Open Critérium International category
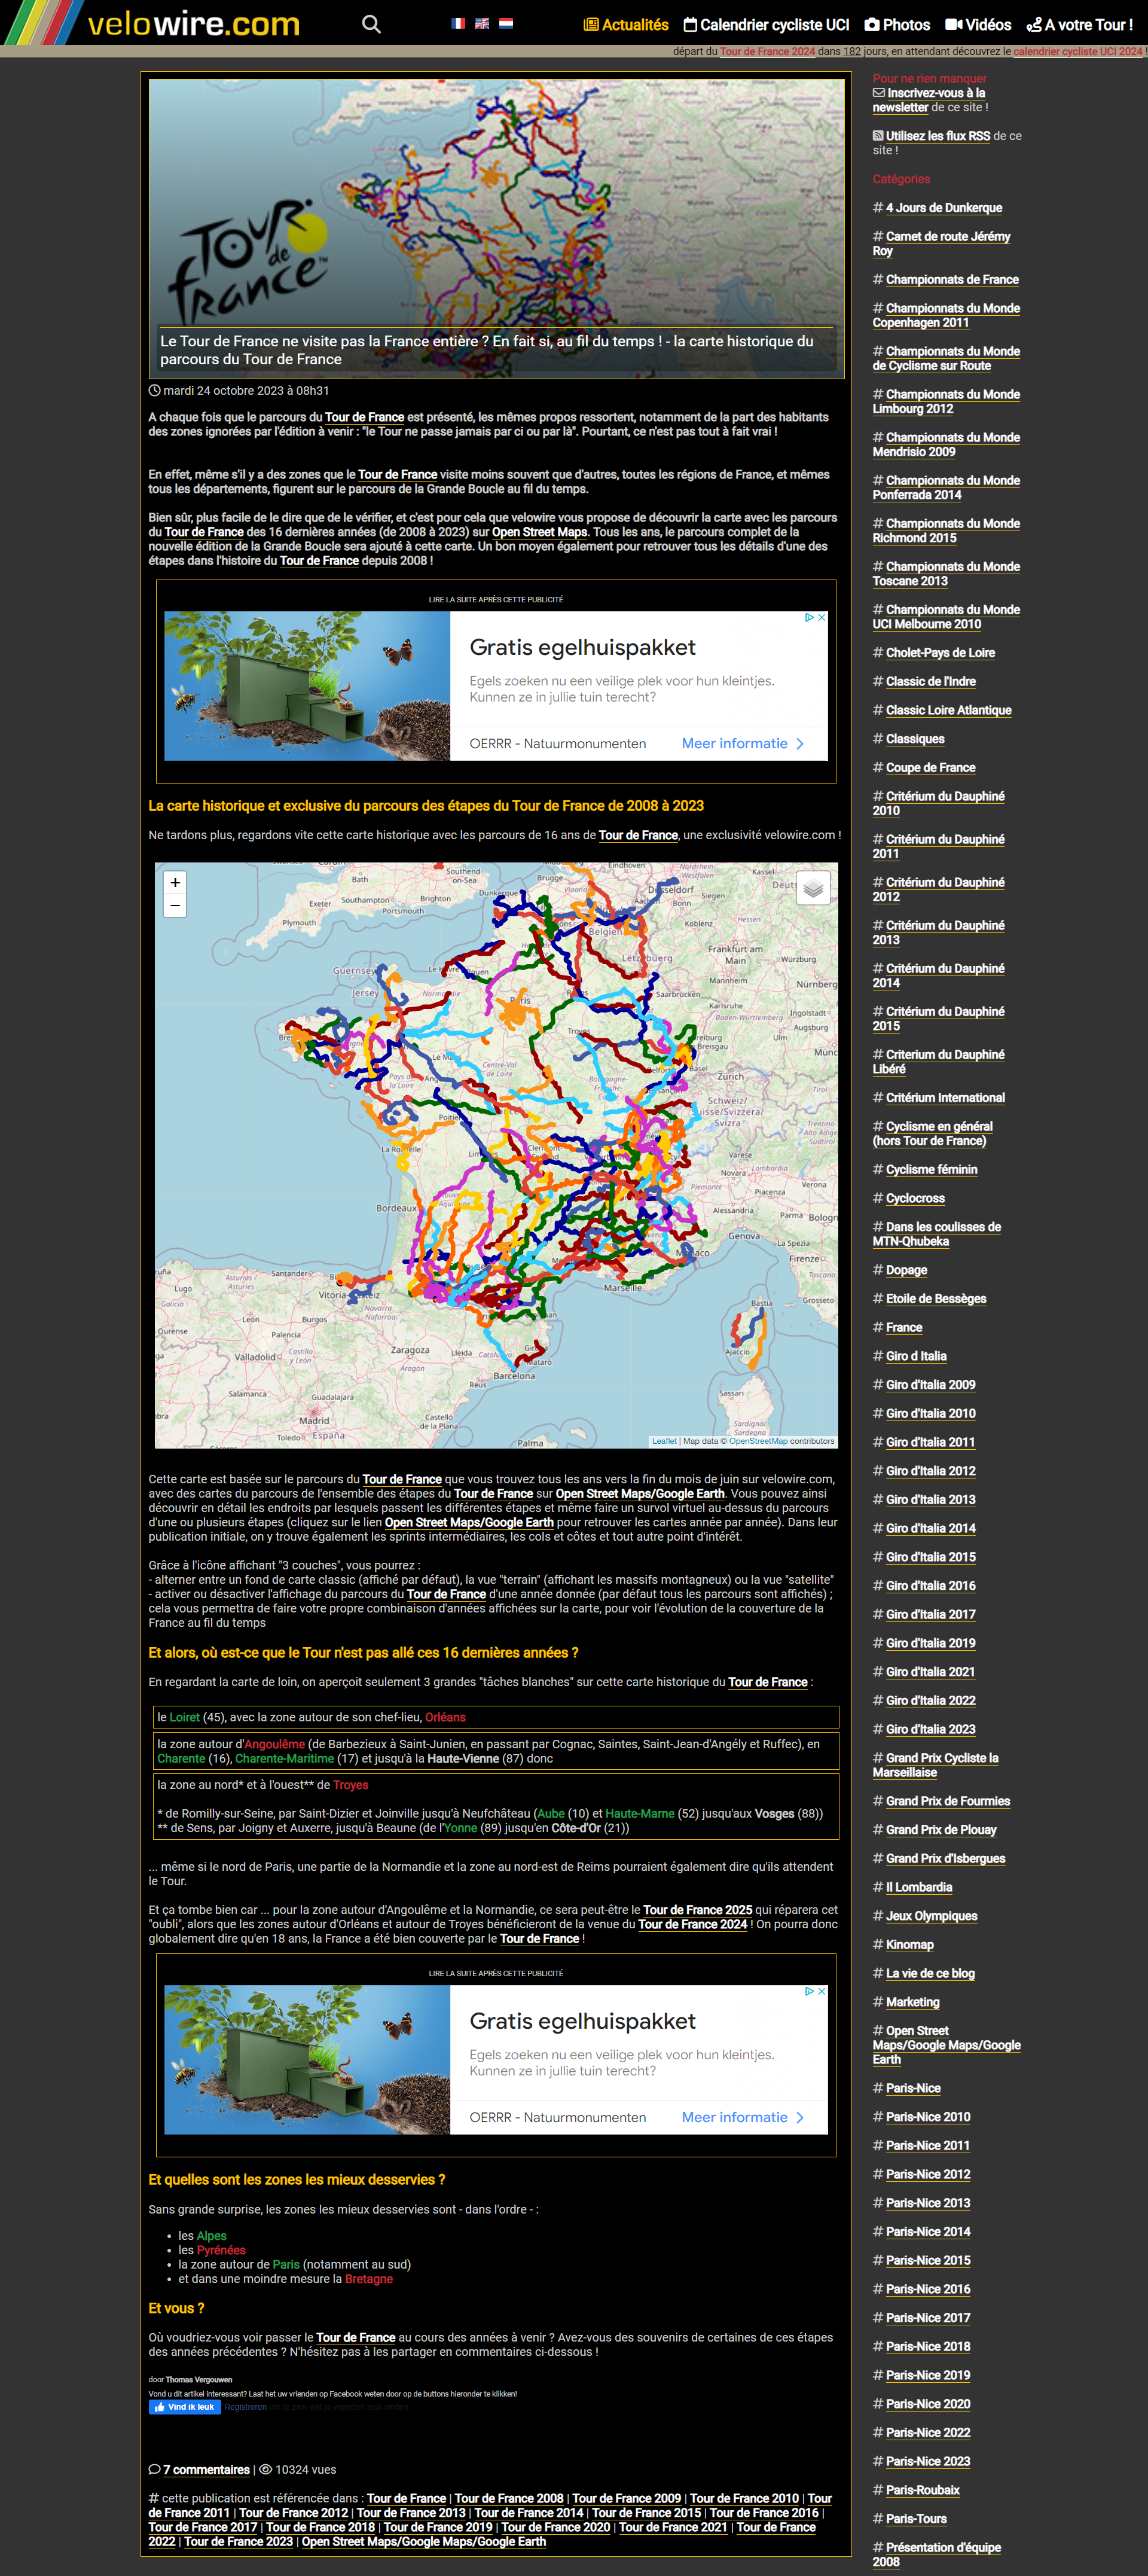 pos(945,1098)
